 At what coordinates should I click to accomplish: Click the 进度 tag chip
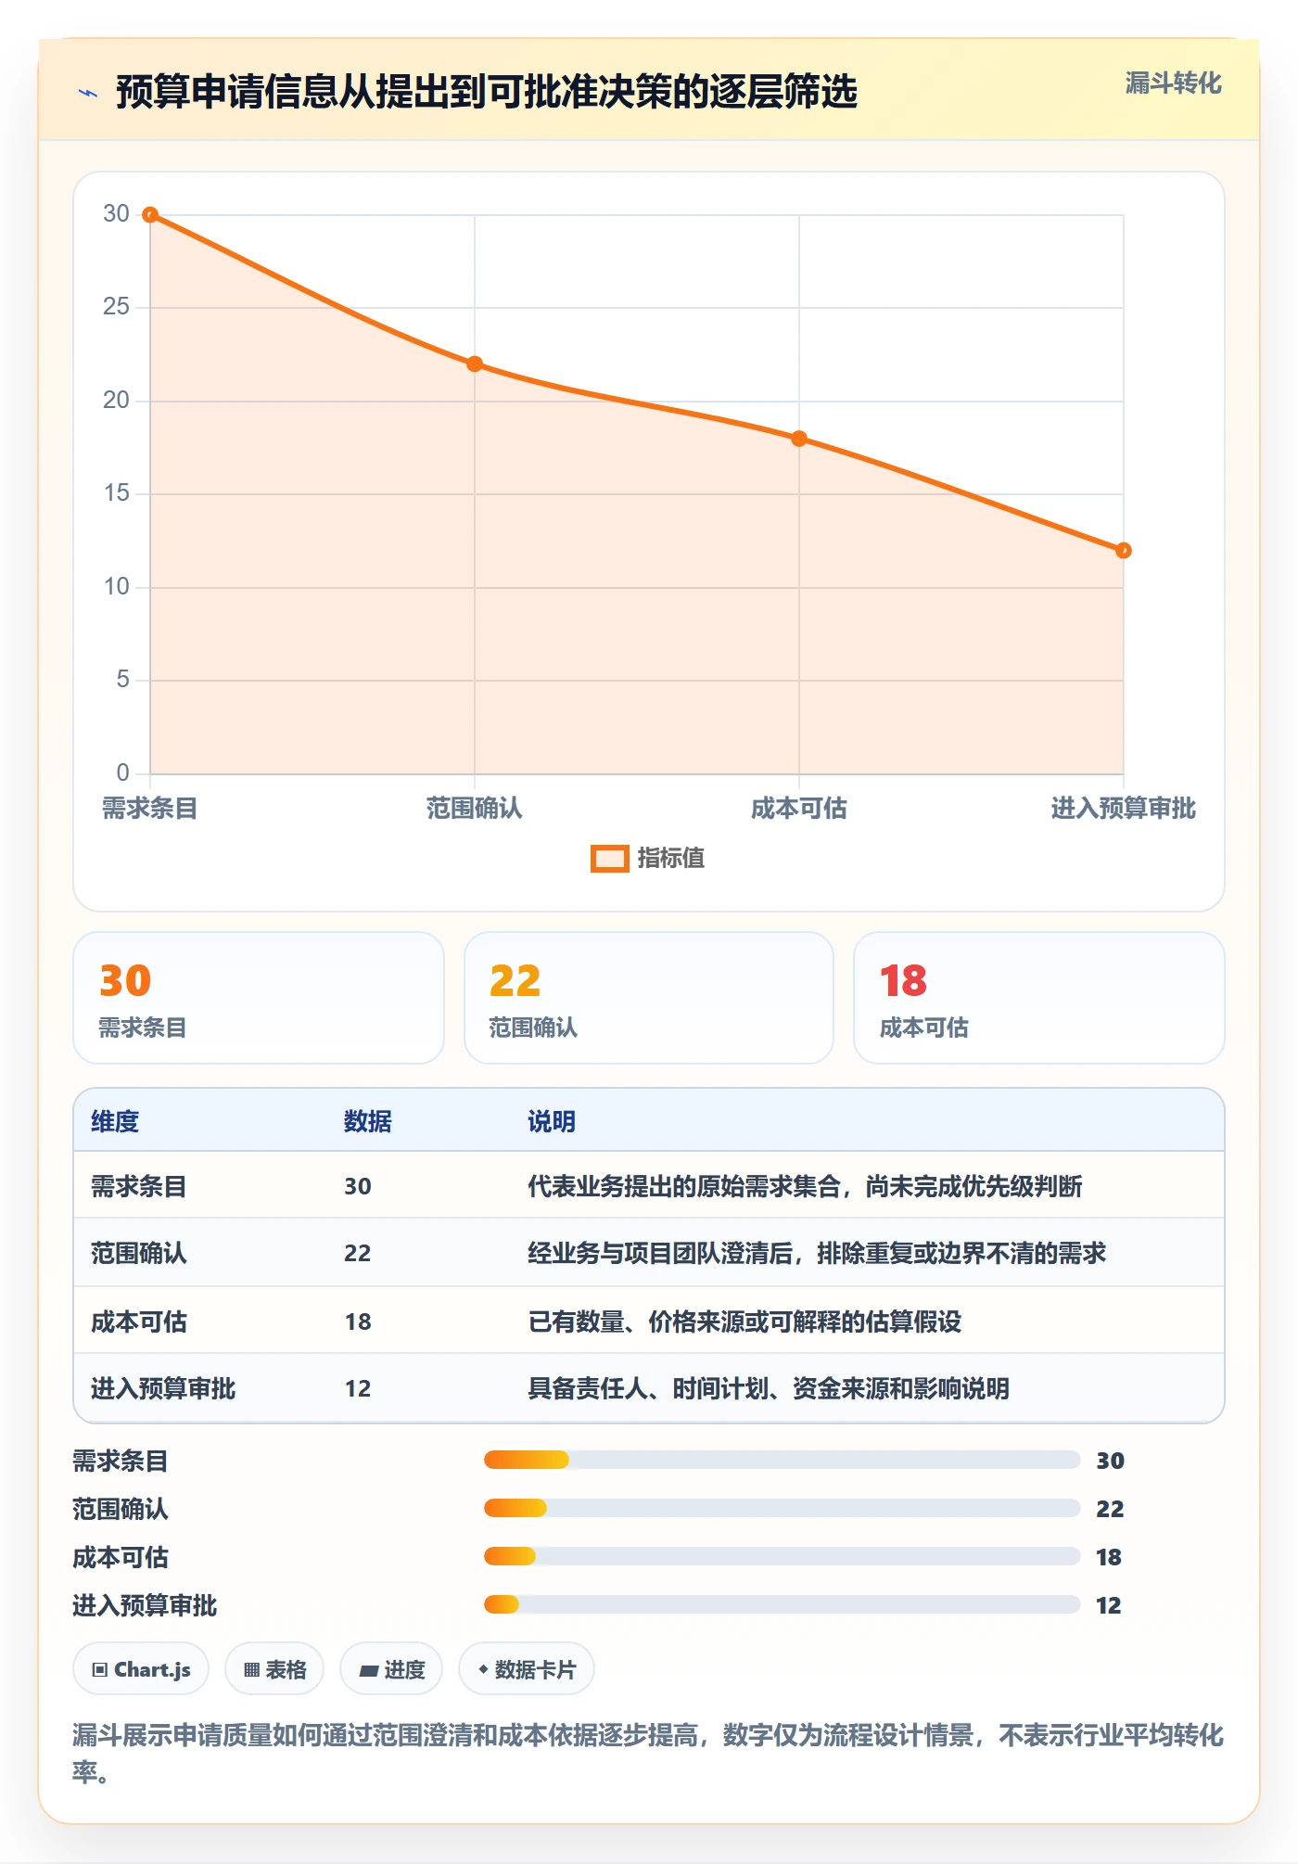click(x=391, y=1669)
